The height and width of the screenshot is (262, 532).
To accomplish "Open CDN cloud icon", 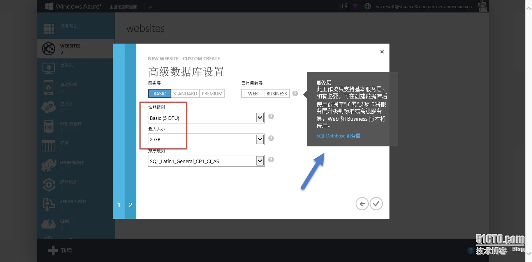I will coord(49,223).
